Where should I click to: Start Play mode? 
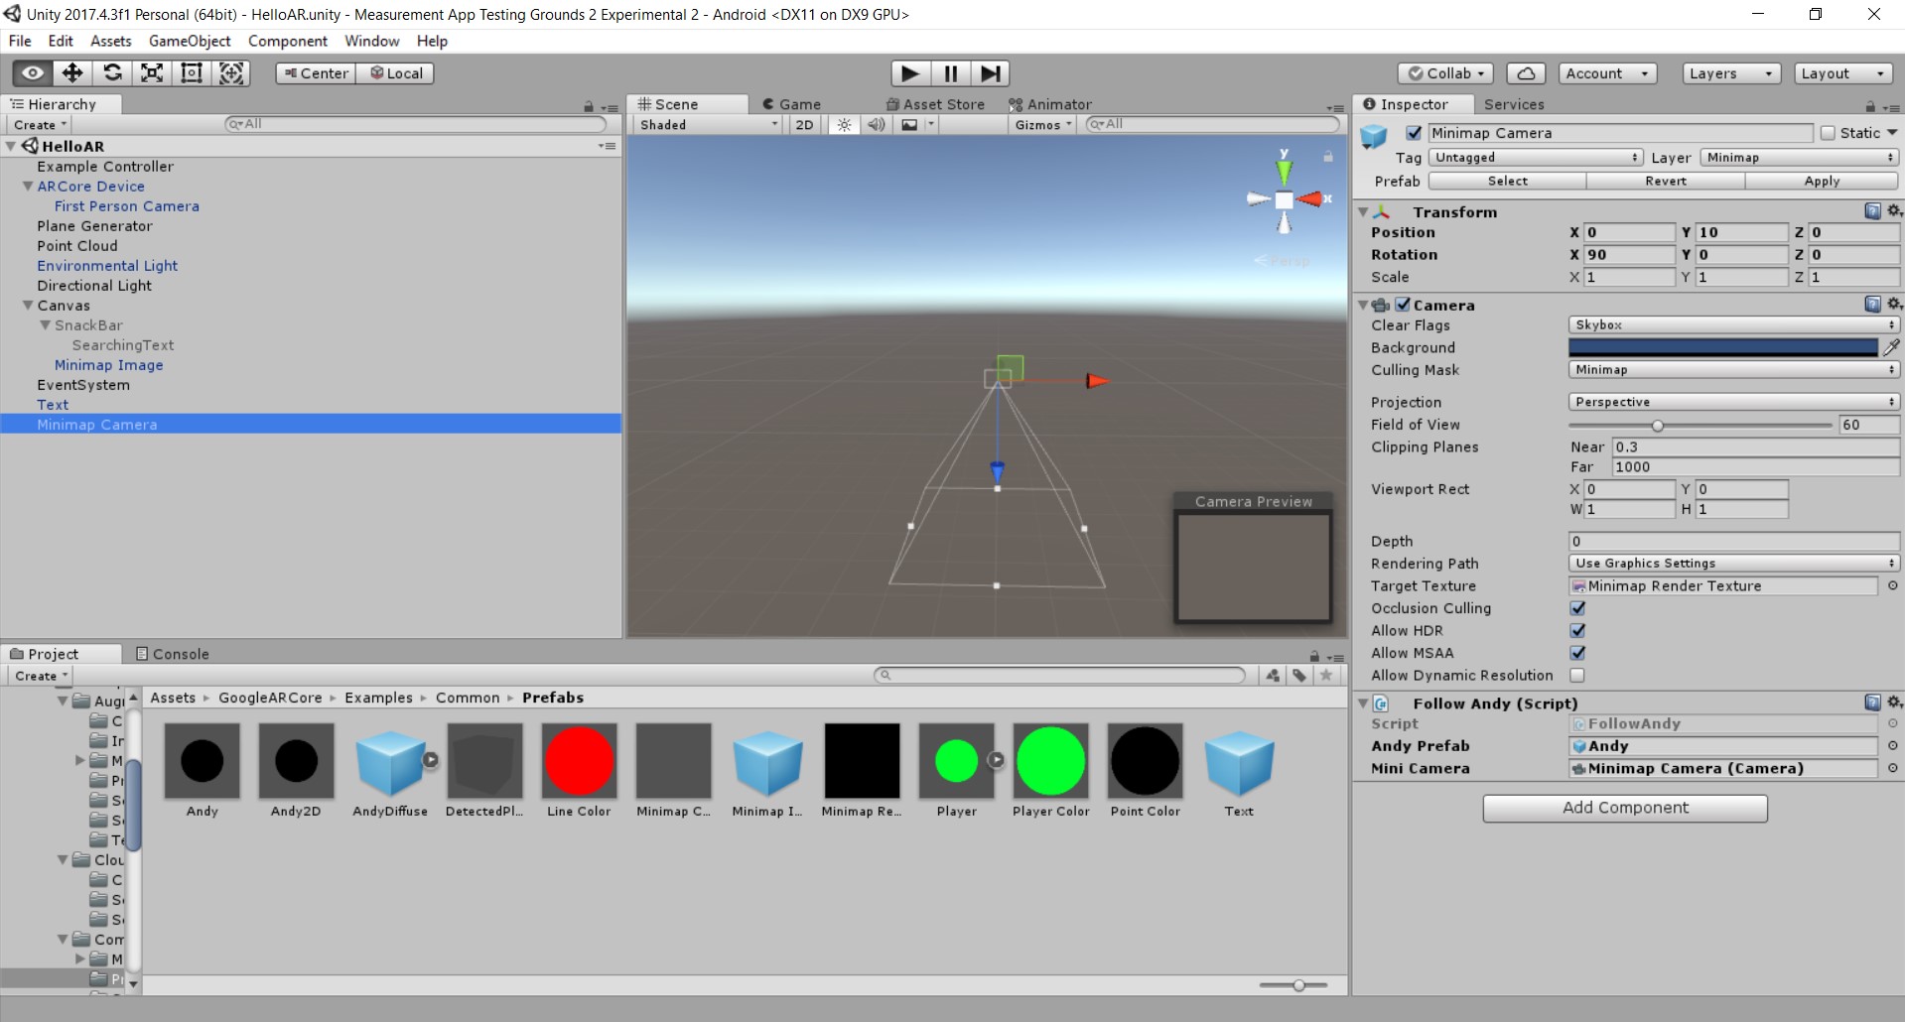(910, 73)
